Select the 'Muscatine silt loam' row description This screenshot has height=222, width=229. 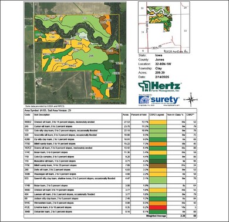point(55,161)
